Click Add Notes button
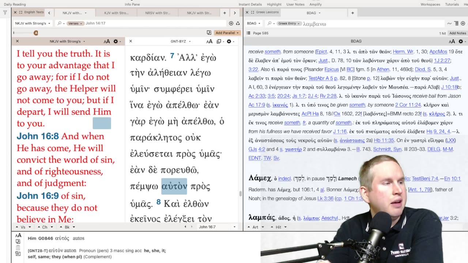The height and width of the screenshot is (263, 468). (457, 33)
